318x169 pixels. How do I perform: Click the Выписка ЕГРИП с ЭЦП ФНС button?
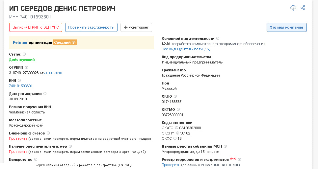point(36,27)
